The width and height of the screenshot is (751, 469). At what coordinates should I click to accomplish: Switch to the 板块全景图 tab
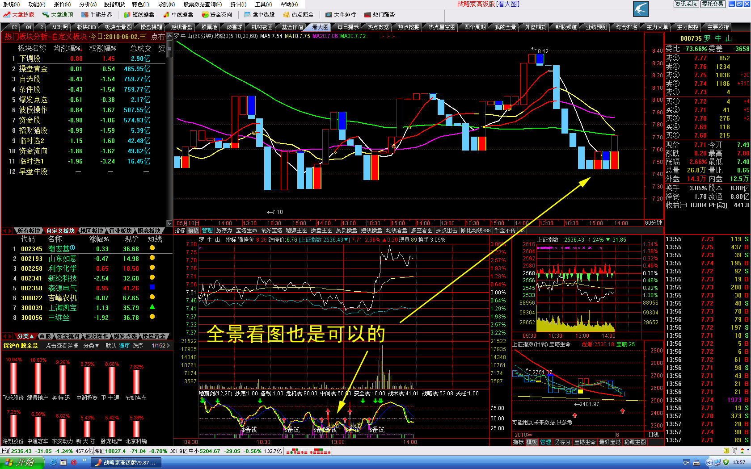pos(118,27)
